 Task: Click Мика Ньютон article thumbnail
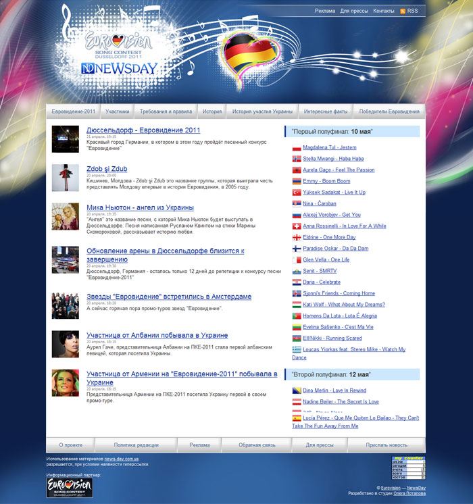tap(66, 216)
